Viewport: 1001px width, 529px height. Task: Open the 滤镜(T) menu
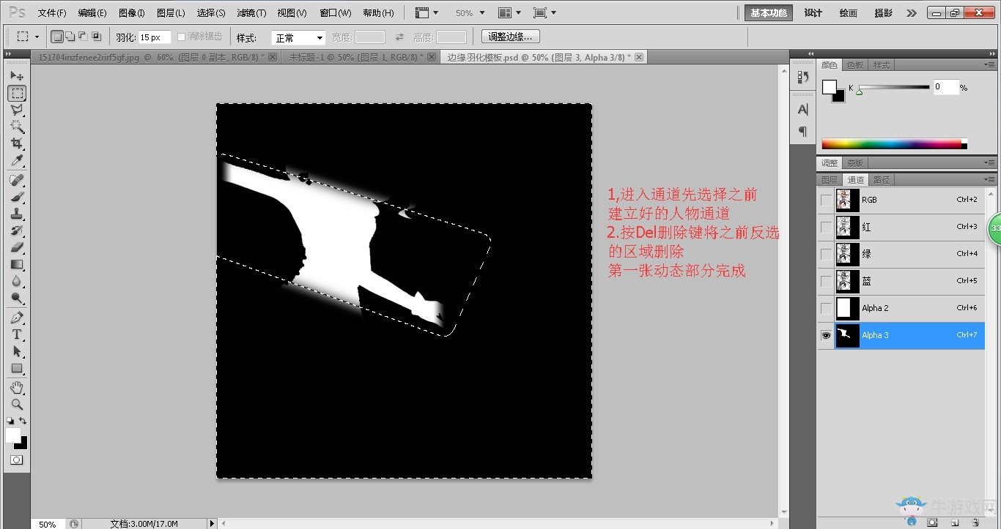[x=251, y=13]
